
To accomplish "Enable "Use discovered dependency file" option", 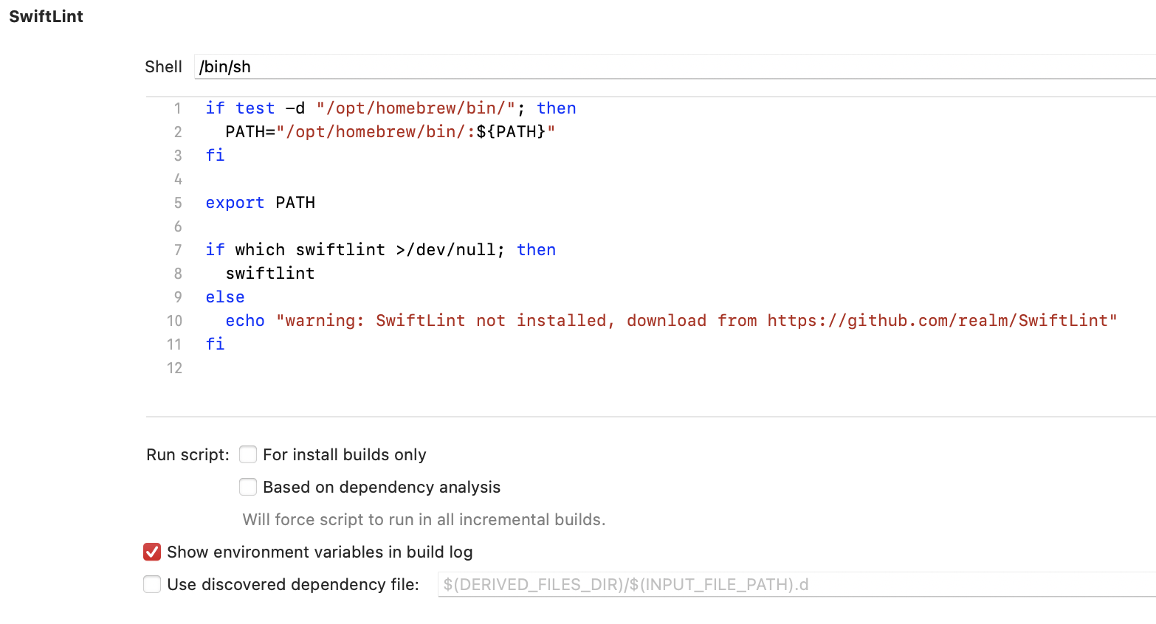I will (152, 584).
